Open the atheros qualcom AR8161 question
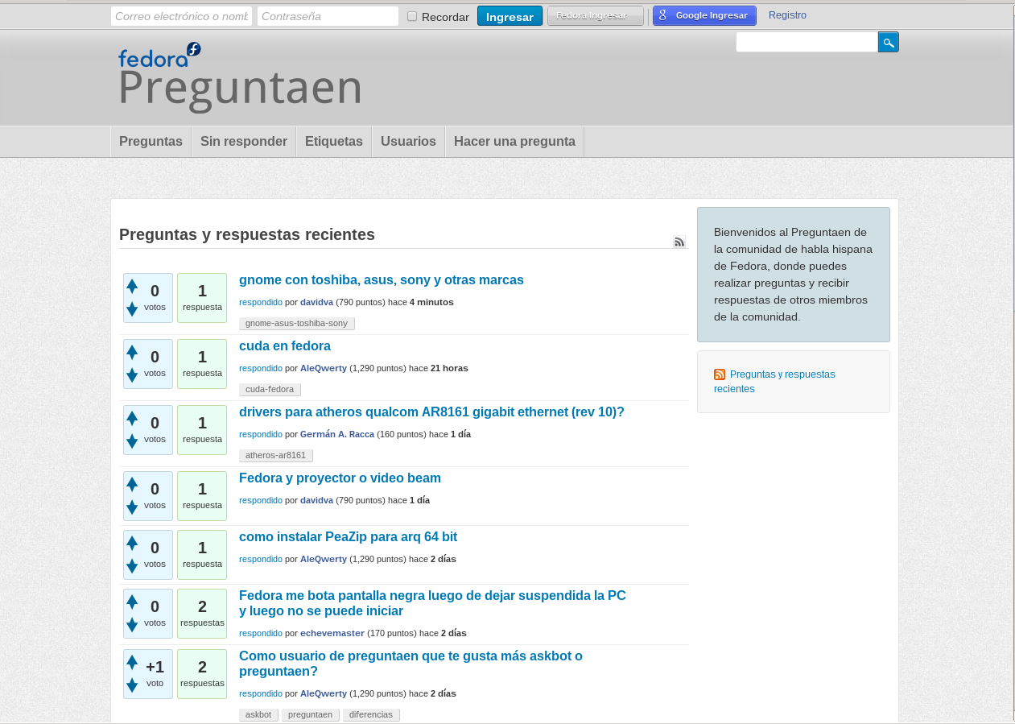 pos(431,412)
